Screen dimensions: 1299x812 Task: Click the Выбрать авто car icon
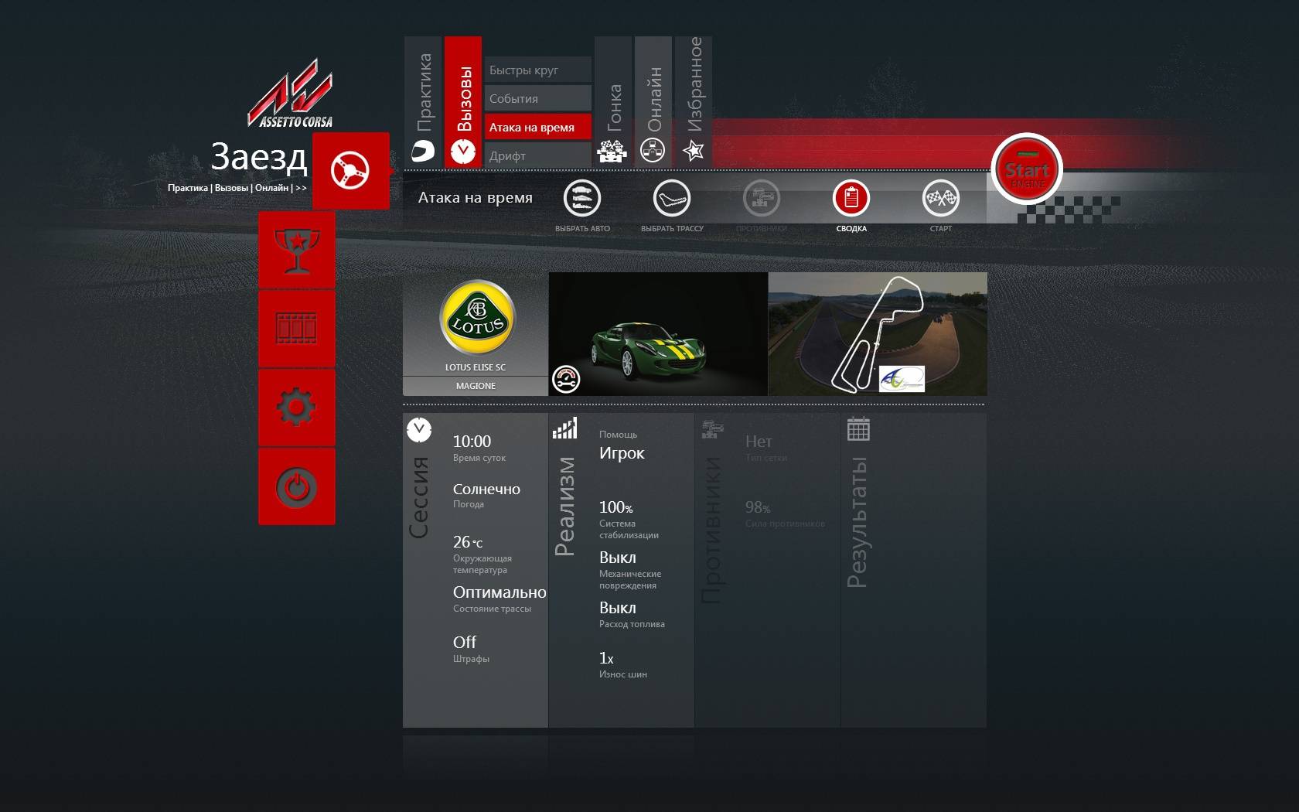coord(582,199)
